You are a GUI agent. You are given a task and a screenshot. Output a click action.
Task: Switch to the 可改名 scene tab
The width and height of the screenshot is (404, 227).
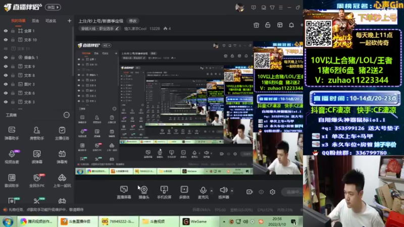click(x=51, y=21)
